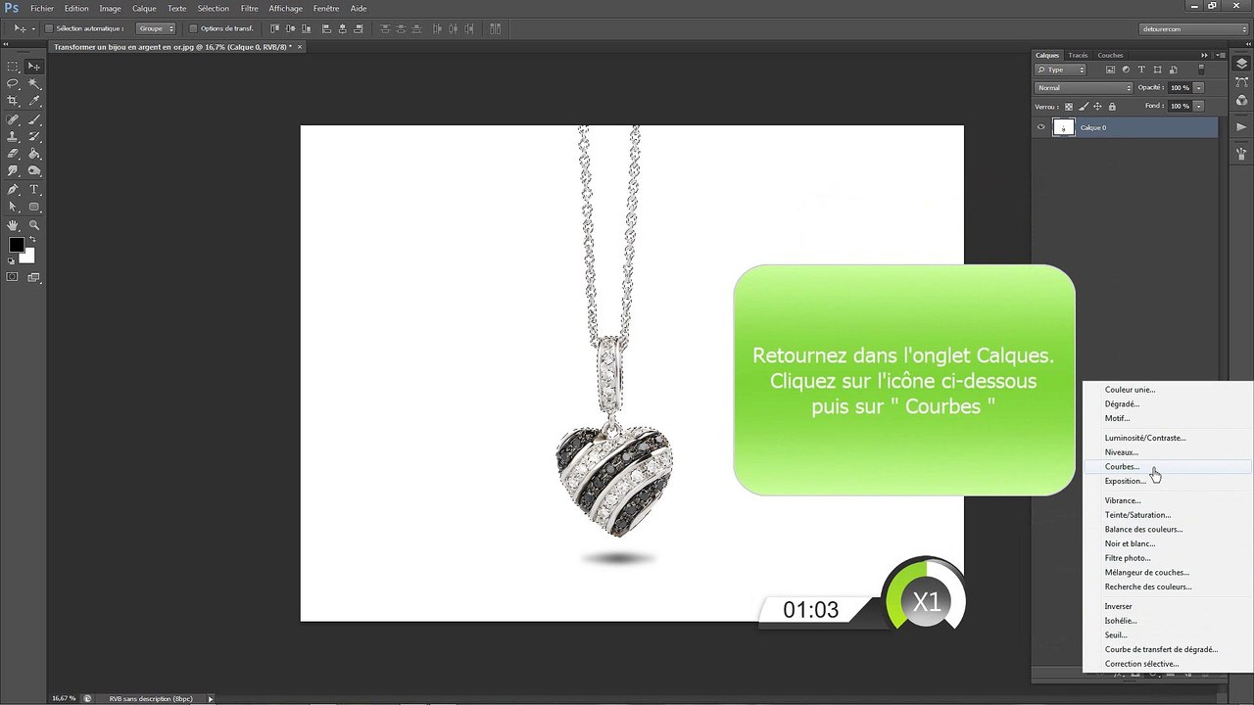
Task: Select the Eyedropper tool
Action: [x=34, y=101]
